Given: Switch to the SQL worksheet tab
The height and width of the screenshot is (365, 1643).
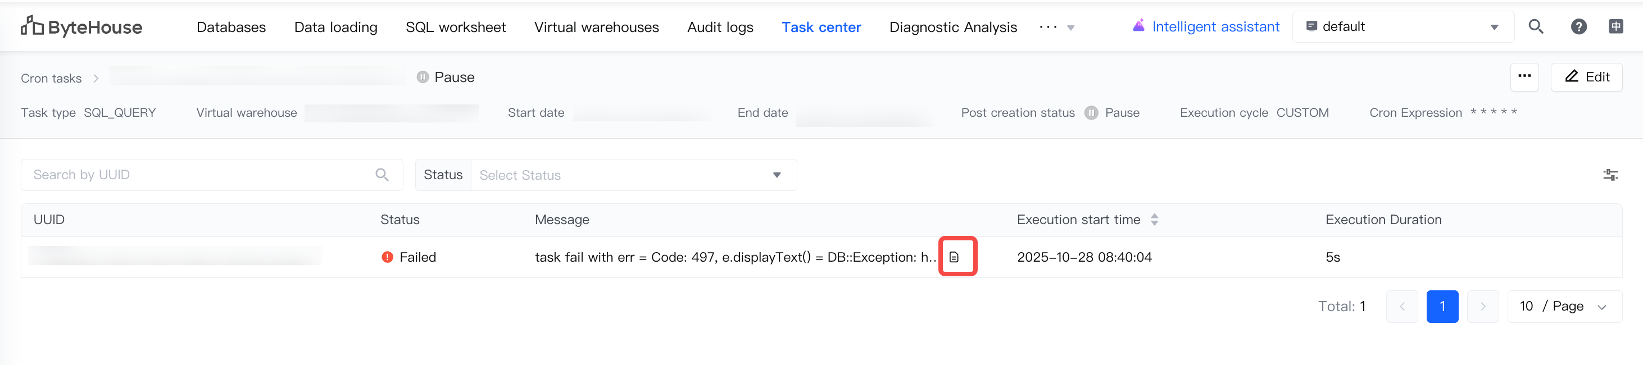Looking at the screenshot, I should [x=455, y=28].
